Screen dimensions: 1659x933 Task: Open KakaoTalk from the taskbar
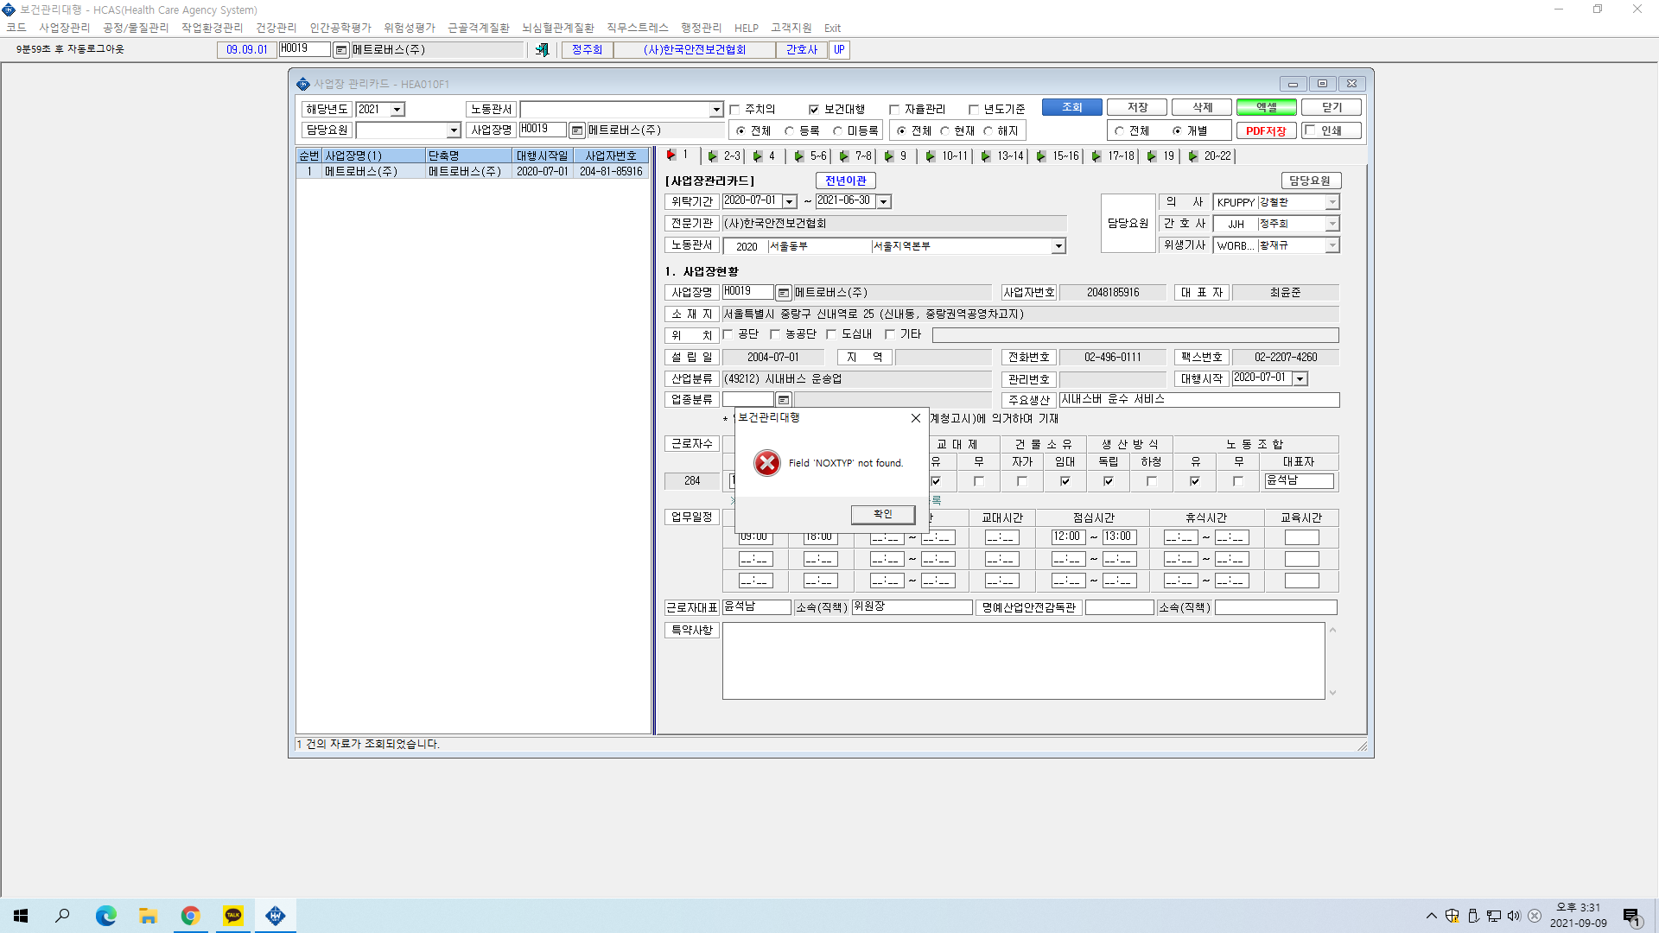point(233,916)
